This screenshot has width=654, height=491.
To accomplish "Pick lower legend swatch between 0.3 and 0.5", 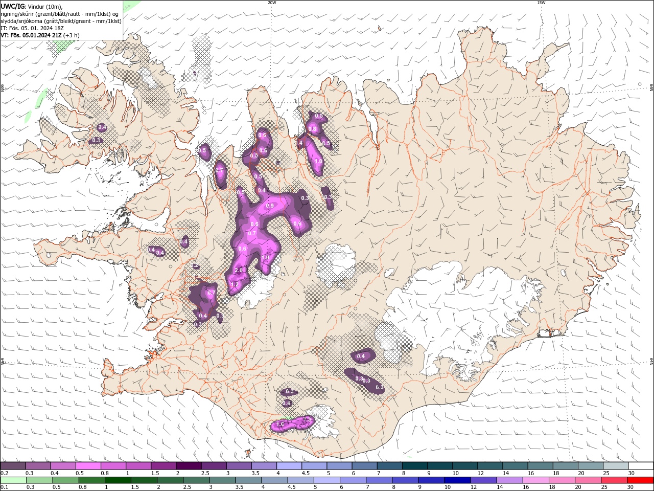I will point(39,480).
